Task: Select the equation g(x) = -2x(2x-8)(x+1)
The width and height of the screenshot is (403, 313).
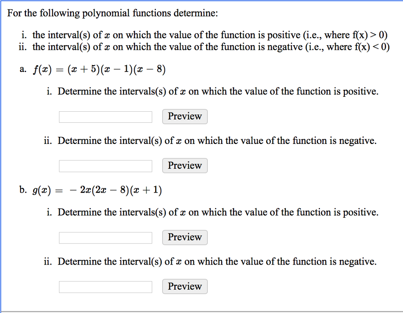Action: 97,190
